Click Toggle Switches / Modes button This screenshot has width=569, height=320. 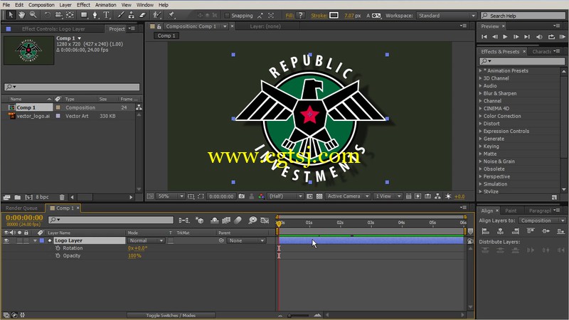point(171,315)
